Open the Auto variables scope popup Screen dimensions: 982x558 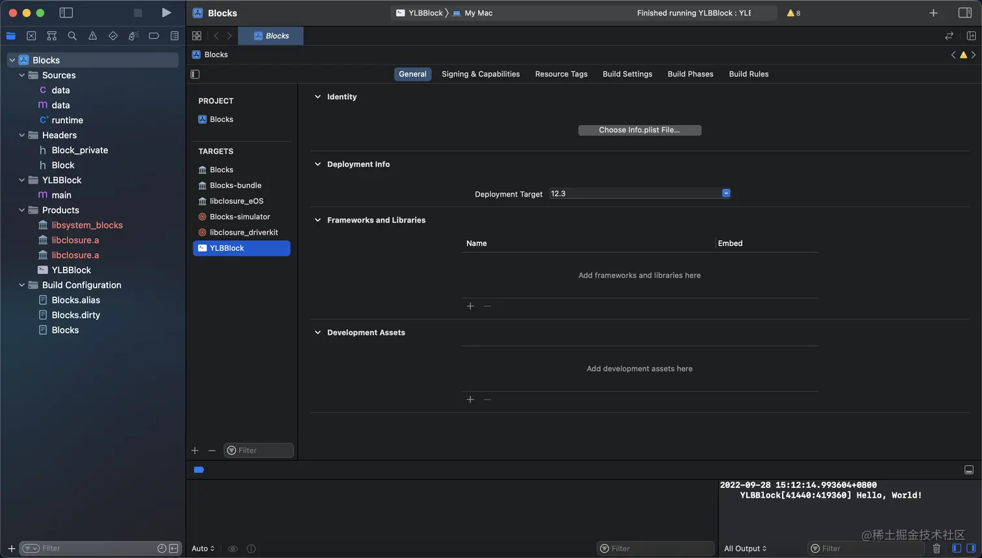click(203, 549)
